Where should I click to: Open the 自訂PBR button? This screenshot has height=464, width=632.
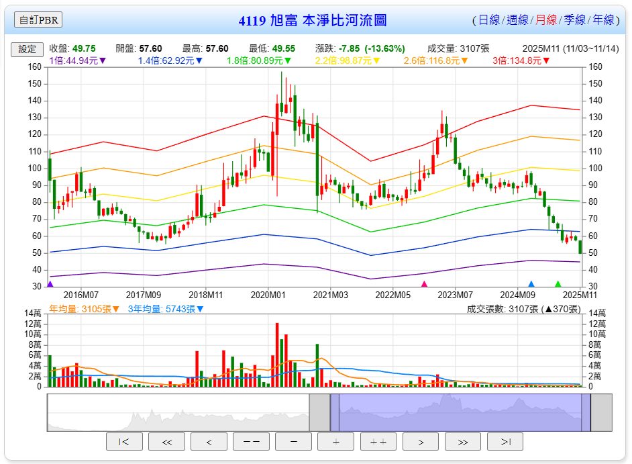point(38,20)
